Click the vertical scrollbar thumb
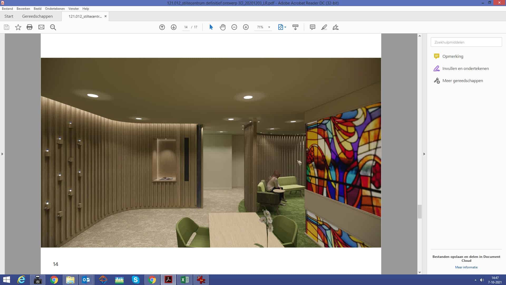Viewport: 506px width, 285px height. pyautogui.click(x=420, y=212)
